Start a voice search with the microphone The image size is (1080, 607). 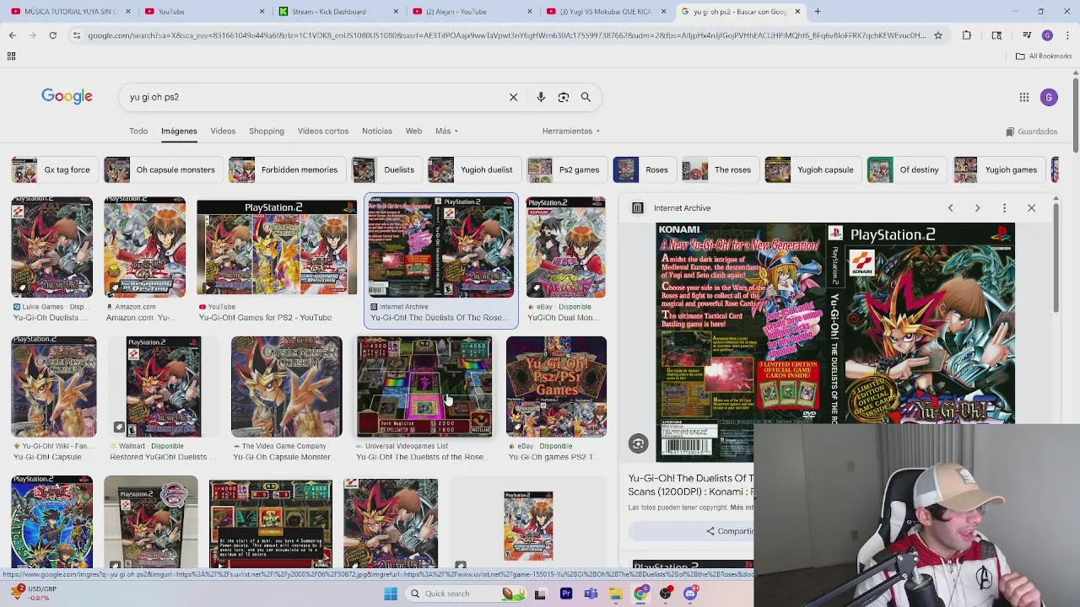coord(541,97)
